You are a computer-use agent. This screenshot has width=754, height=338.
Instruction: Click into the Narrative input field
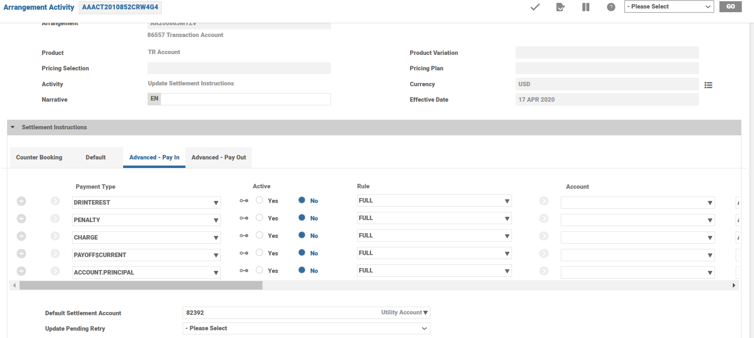(x=245, y=99)
